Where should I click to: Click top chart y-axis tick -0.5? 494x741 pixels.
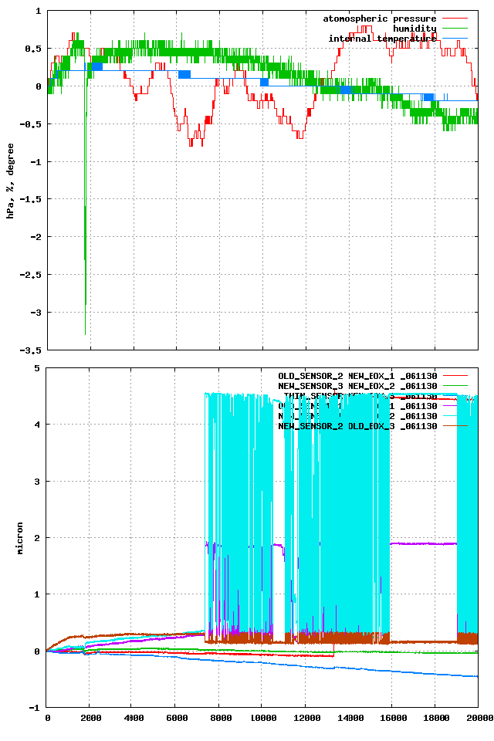point(31,124)
